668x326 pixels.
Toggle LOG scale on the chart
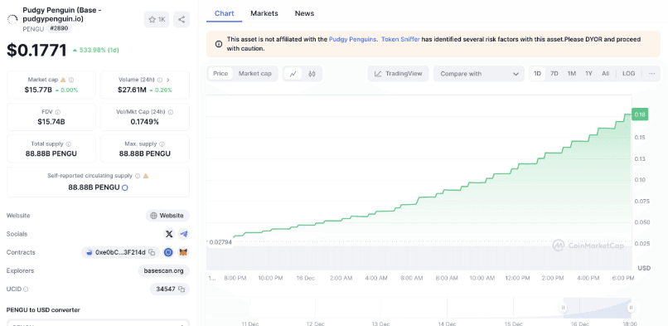(x=628, y=73)
